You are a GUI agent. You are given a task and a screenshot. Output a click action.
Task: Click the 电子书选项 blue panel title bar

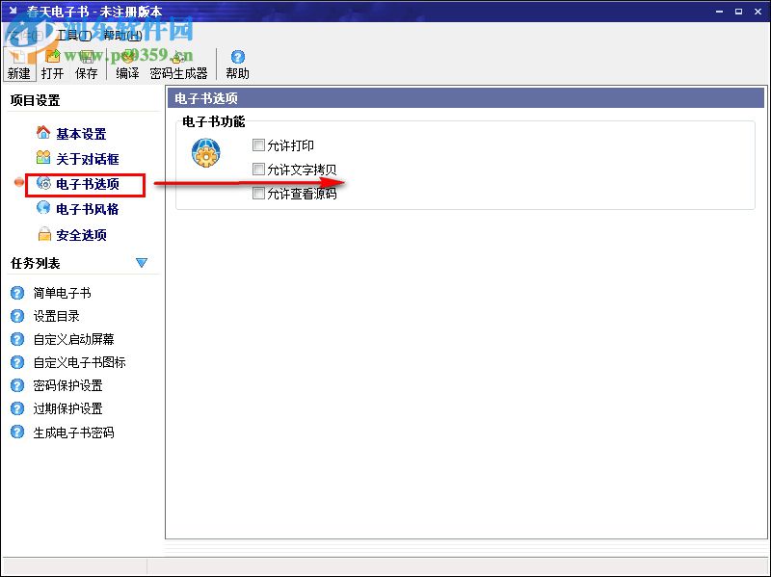[465, 98]
